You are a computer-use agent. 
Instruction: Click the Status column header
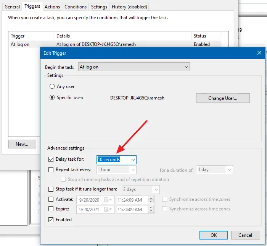[x=206, y=36]
